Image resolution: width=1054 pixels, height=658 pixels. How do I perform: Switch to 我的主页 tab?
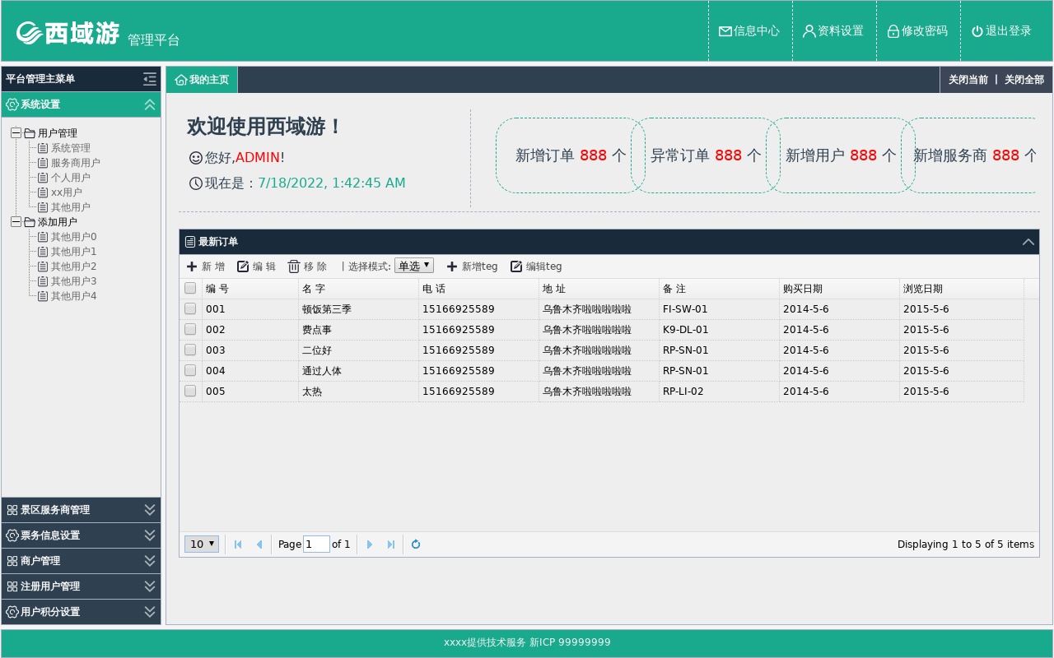[202, 80]
